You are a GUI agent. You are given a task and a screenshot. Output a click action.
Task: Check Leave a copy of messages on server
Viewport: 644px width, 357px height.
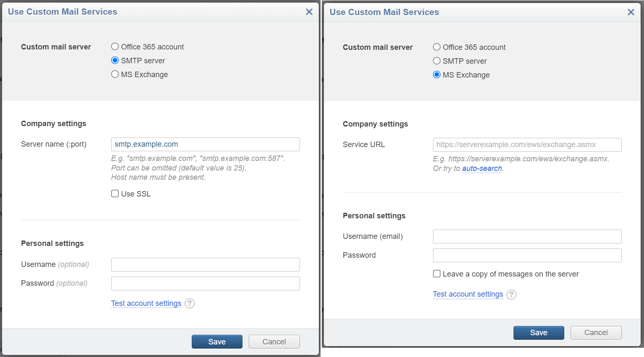point(437,274)
